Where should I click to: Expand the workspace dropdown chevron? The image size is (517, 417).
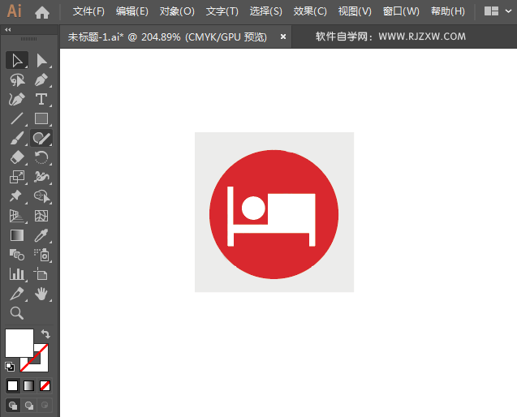pyautogui.click(x=508, y=11)
